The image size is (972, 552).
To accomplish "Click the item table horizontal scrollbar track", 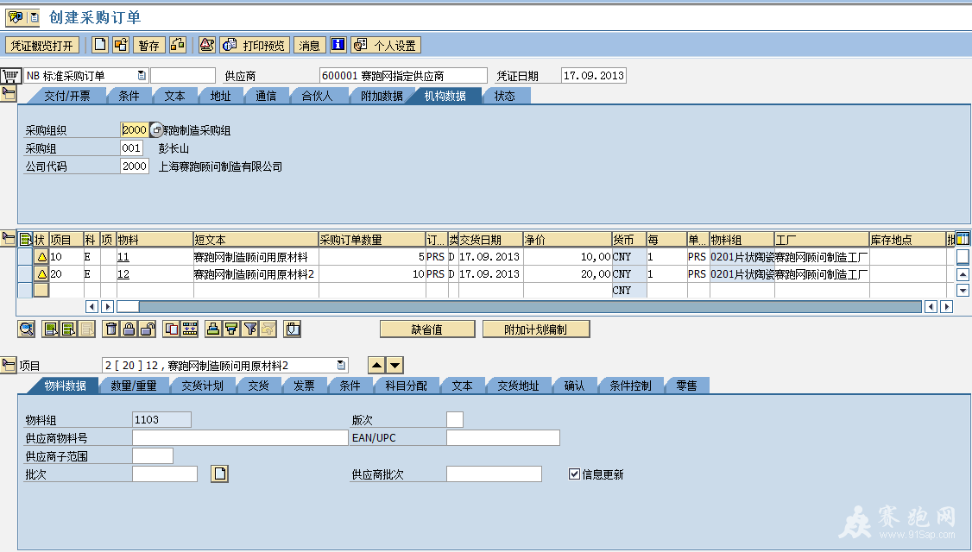I will click(x=530, y=306).
